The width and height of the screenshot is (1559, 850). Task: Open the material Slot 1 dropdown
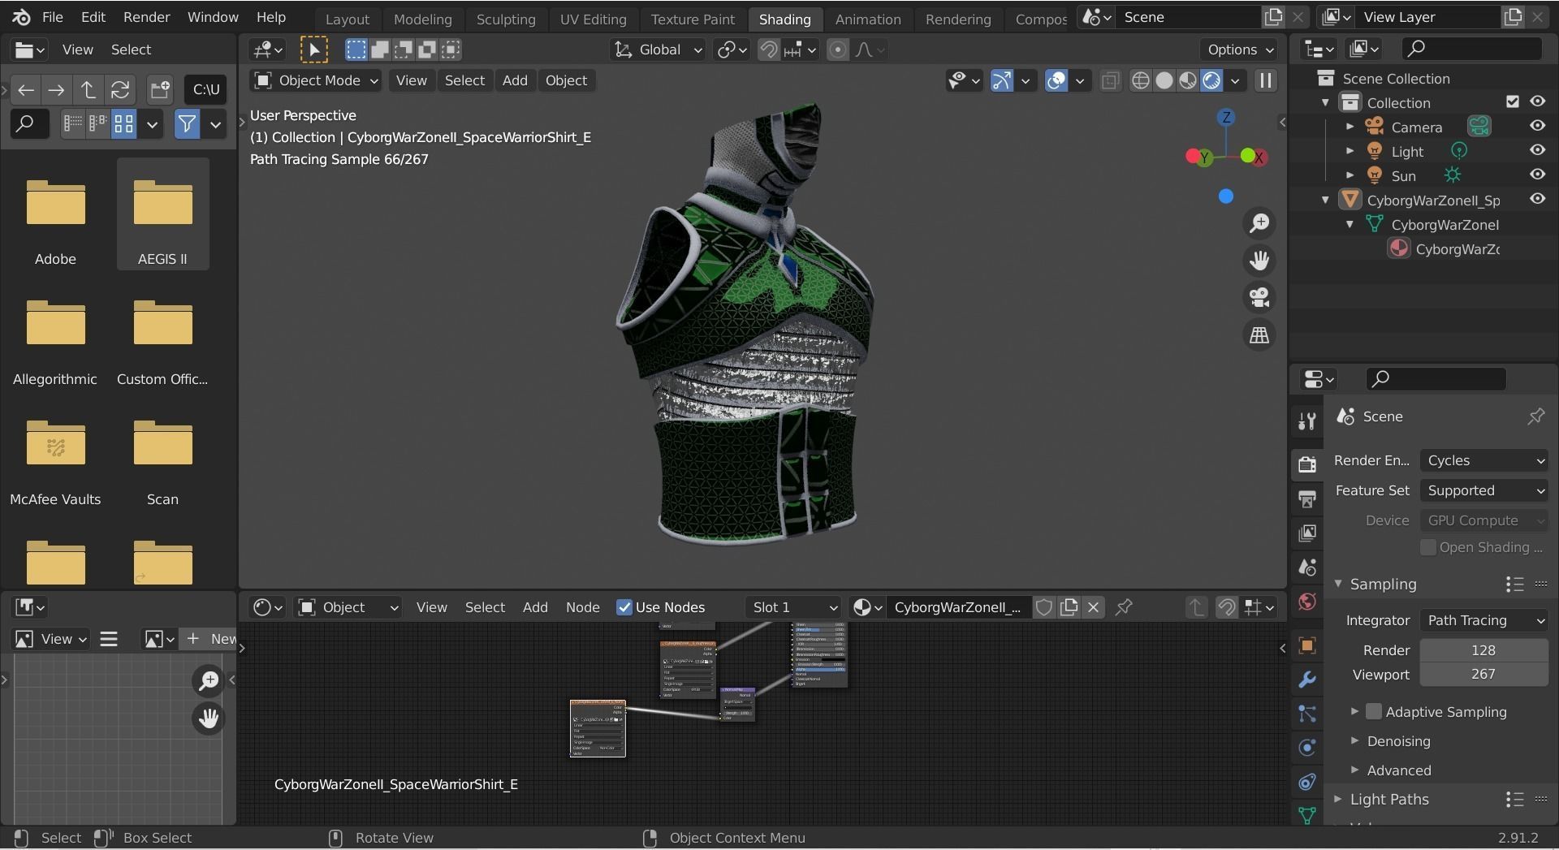[x=792, y=607]
